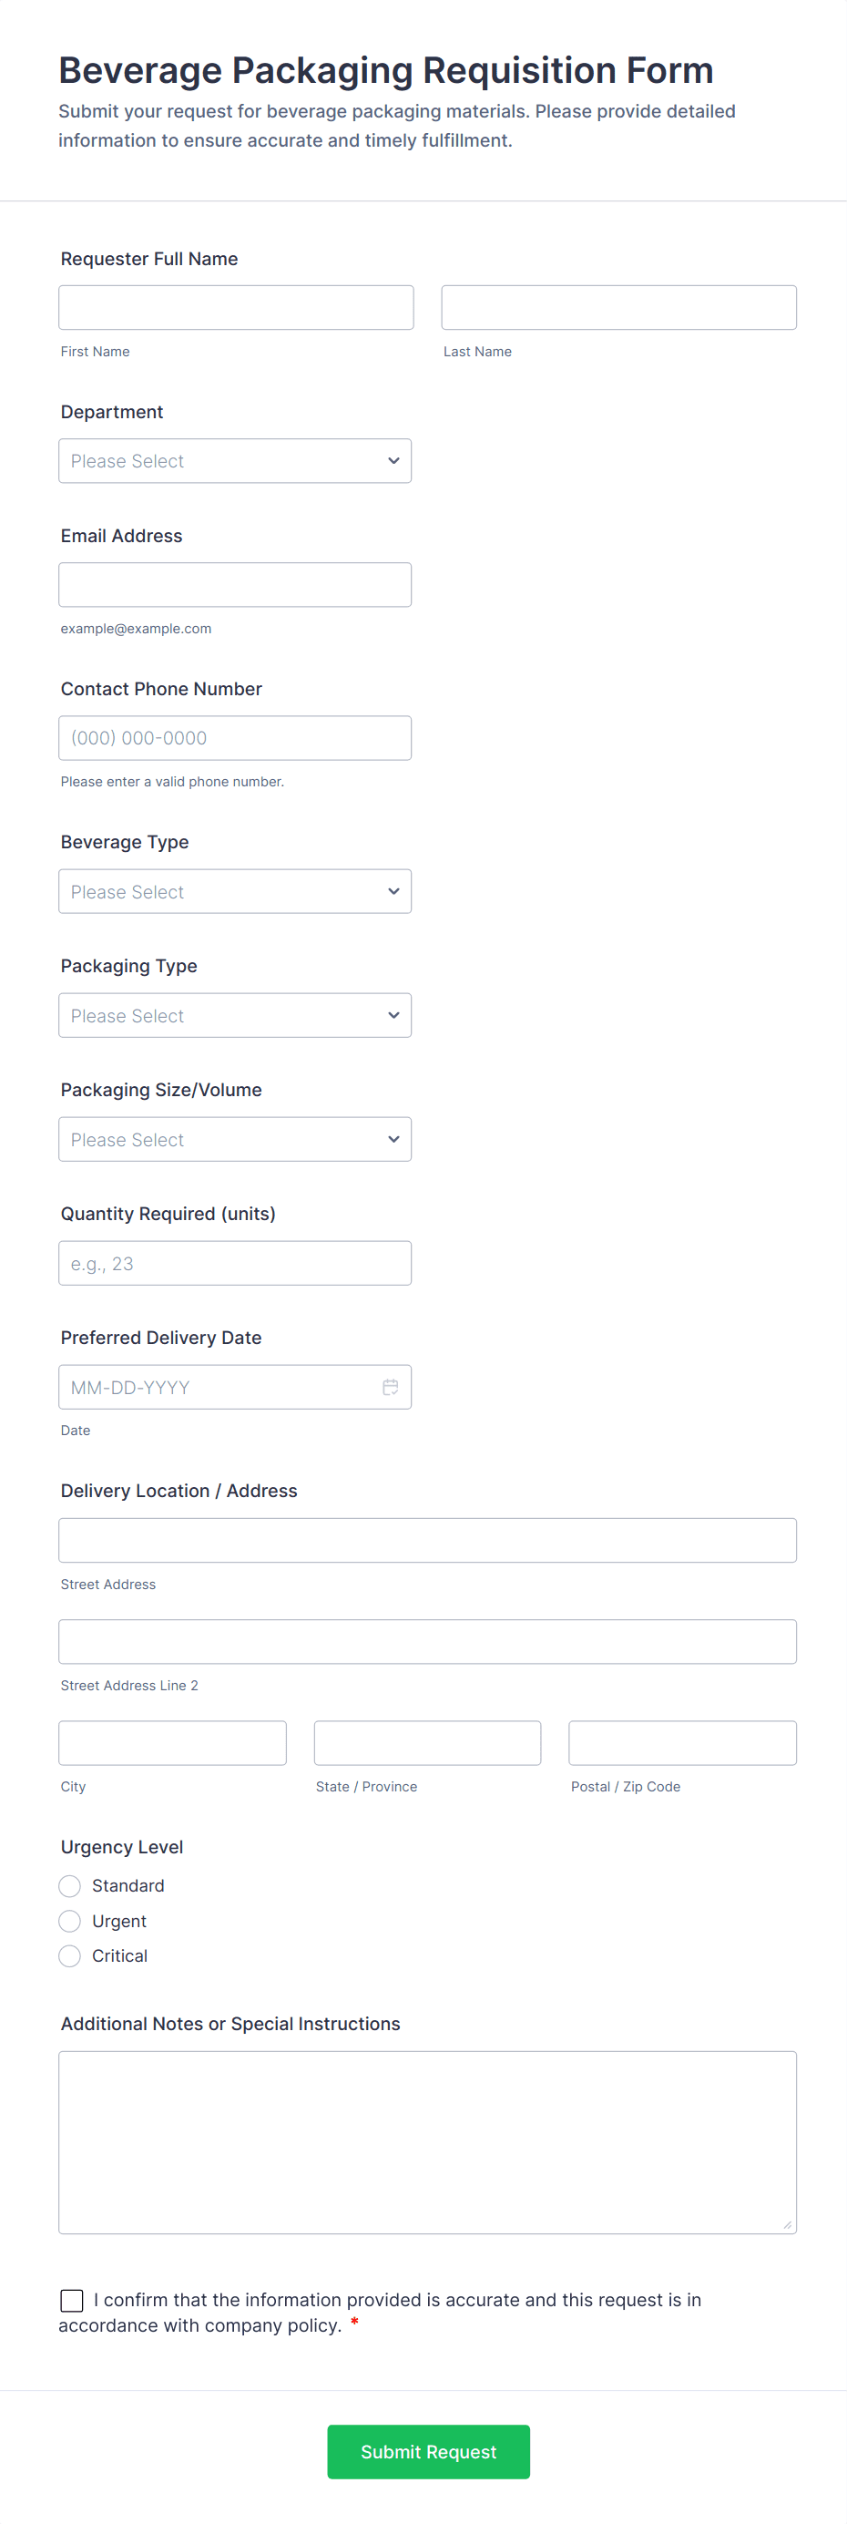
Task: Click the Additional Notes text area
Action: click(x=427, y=2142)
